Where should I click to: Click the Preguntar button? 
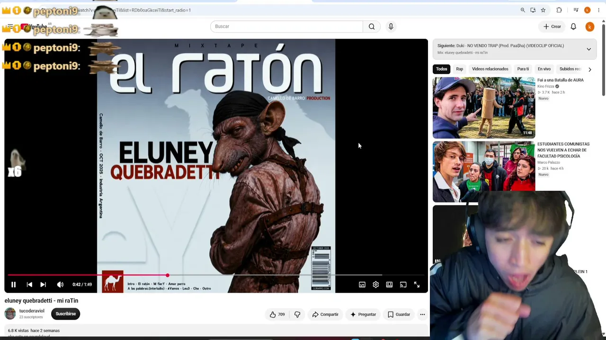pos(363,314)
